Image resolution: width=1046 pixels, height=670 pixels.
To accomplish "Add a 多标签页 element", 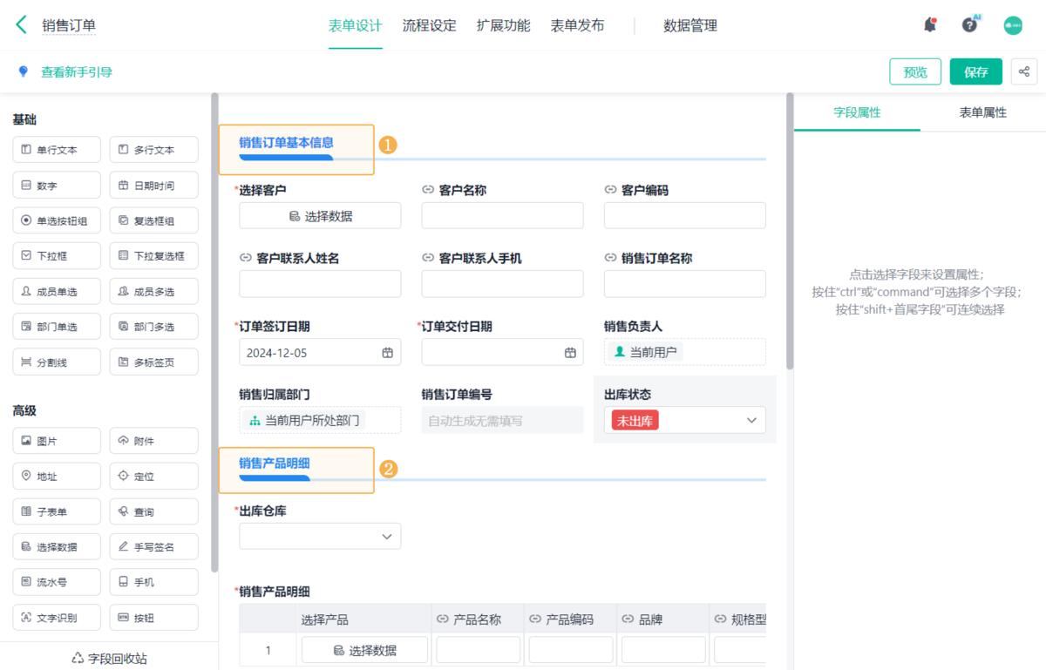I will (x=154, y=362).
